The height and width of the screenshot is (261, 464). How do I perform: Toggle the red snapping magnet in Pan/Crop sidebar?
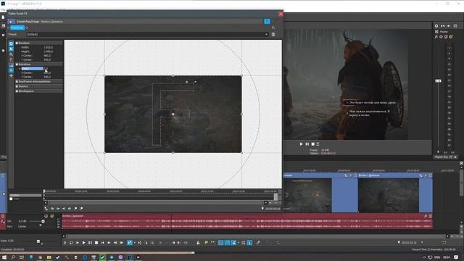[x=11, y=59]
